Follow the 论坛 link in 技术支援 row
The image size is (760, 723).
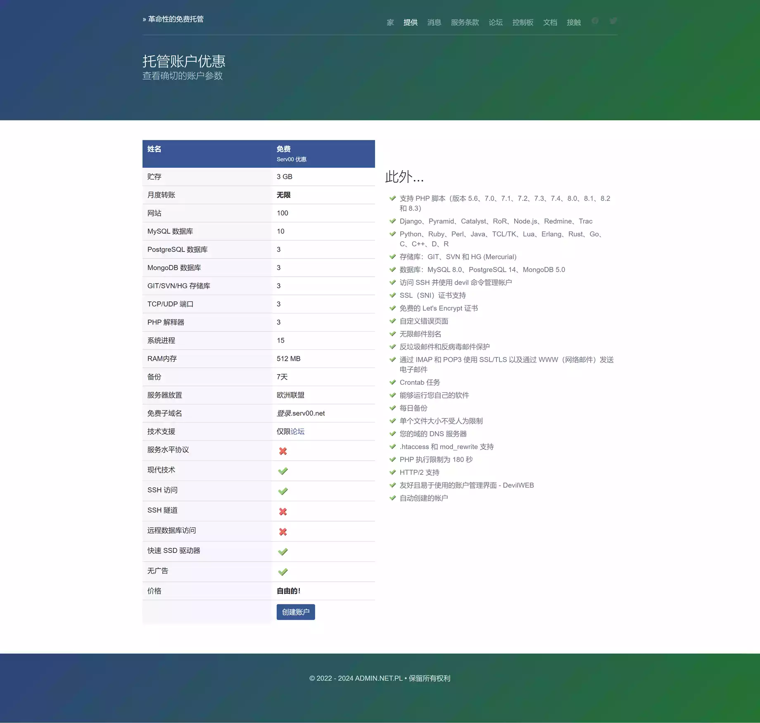[x=297, y=431]
